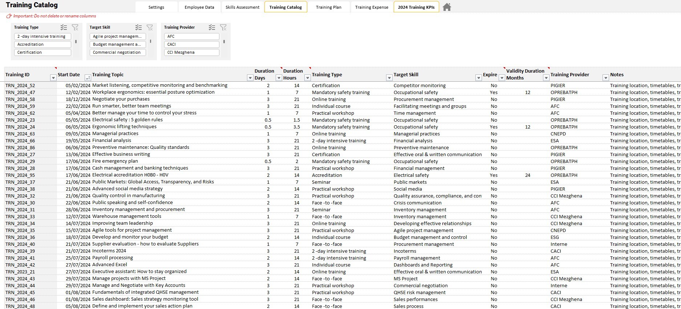This screenshot has height=309, width=681.
Task: Select CCI Mezghena provider slicer item
Action: click(192, 52)
